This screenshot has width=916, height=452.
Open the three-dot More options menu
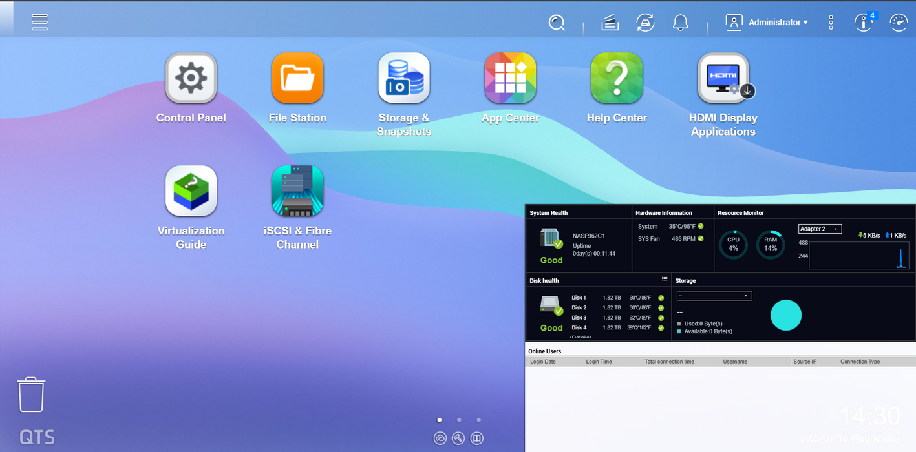tap(831, 23)
